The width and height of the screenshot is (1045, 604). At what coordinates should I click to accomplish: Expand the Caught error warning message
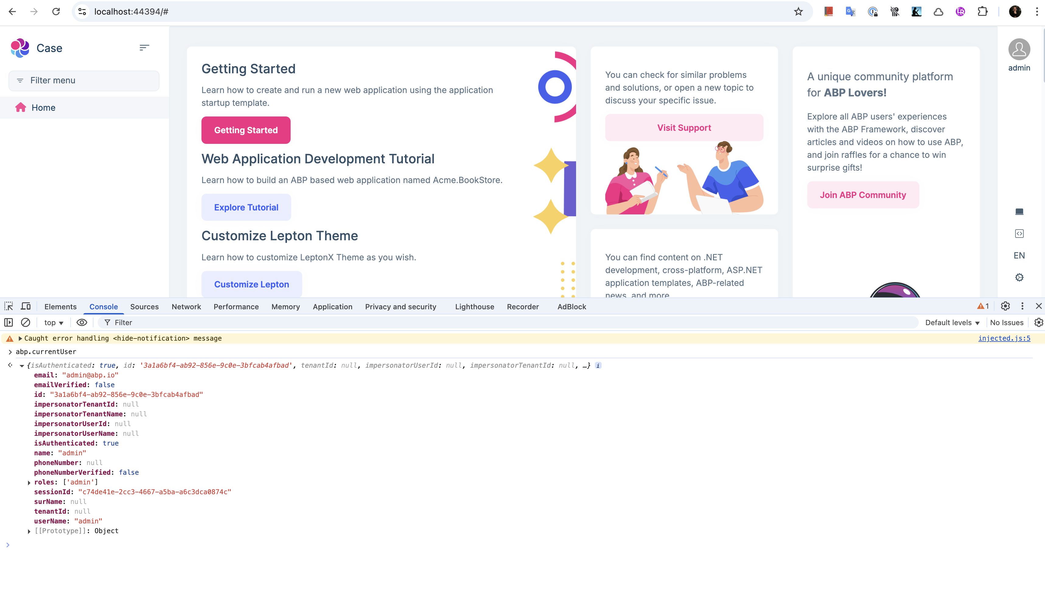(20, 338)
